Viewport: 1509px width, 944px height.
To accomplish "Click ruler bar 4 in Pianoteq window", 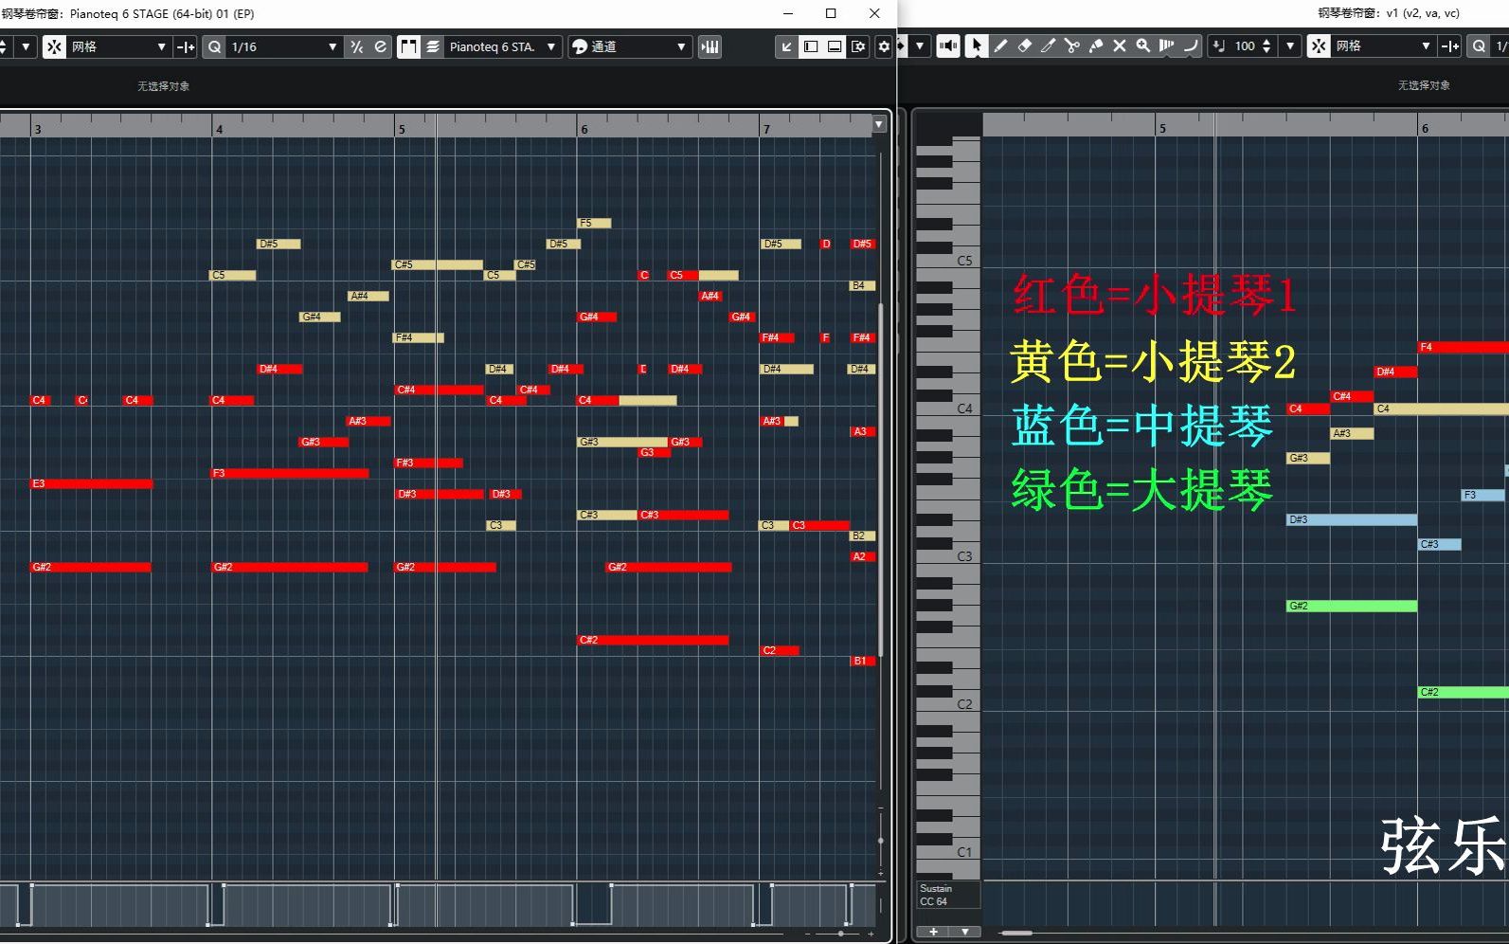I will click(x=219, y=129).
